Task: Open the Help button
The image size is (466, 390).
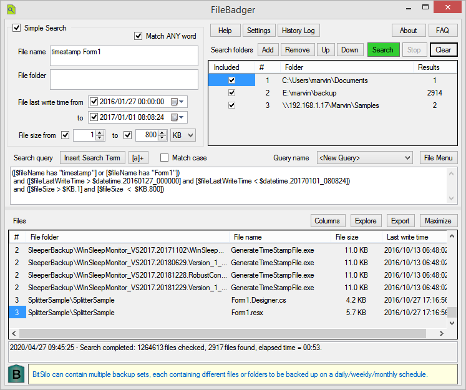Action: (x=225, y=31)
